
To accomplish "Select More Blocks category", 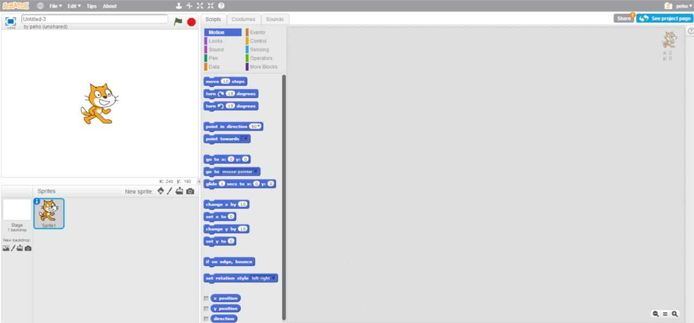I will [x=264, y=67].
